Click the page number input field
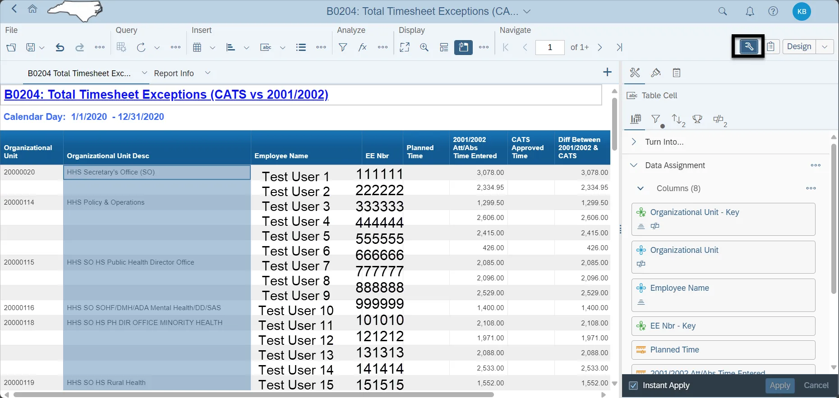The width and height of the screenshot is (839, 398). click(549, 47)
